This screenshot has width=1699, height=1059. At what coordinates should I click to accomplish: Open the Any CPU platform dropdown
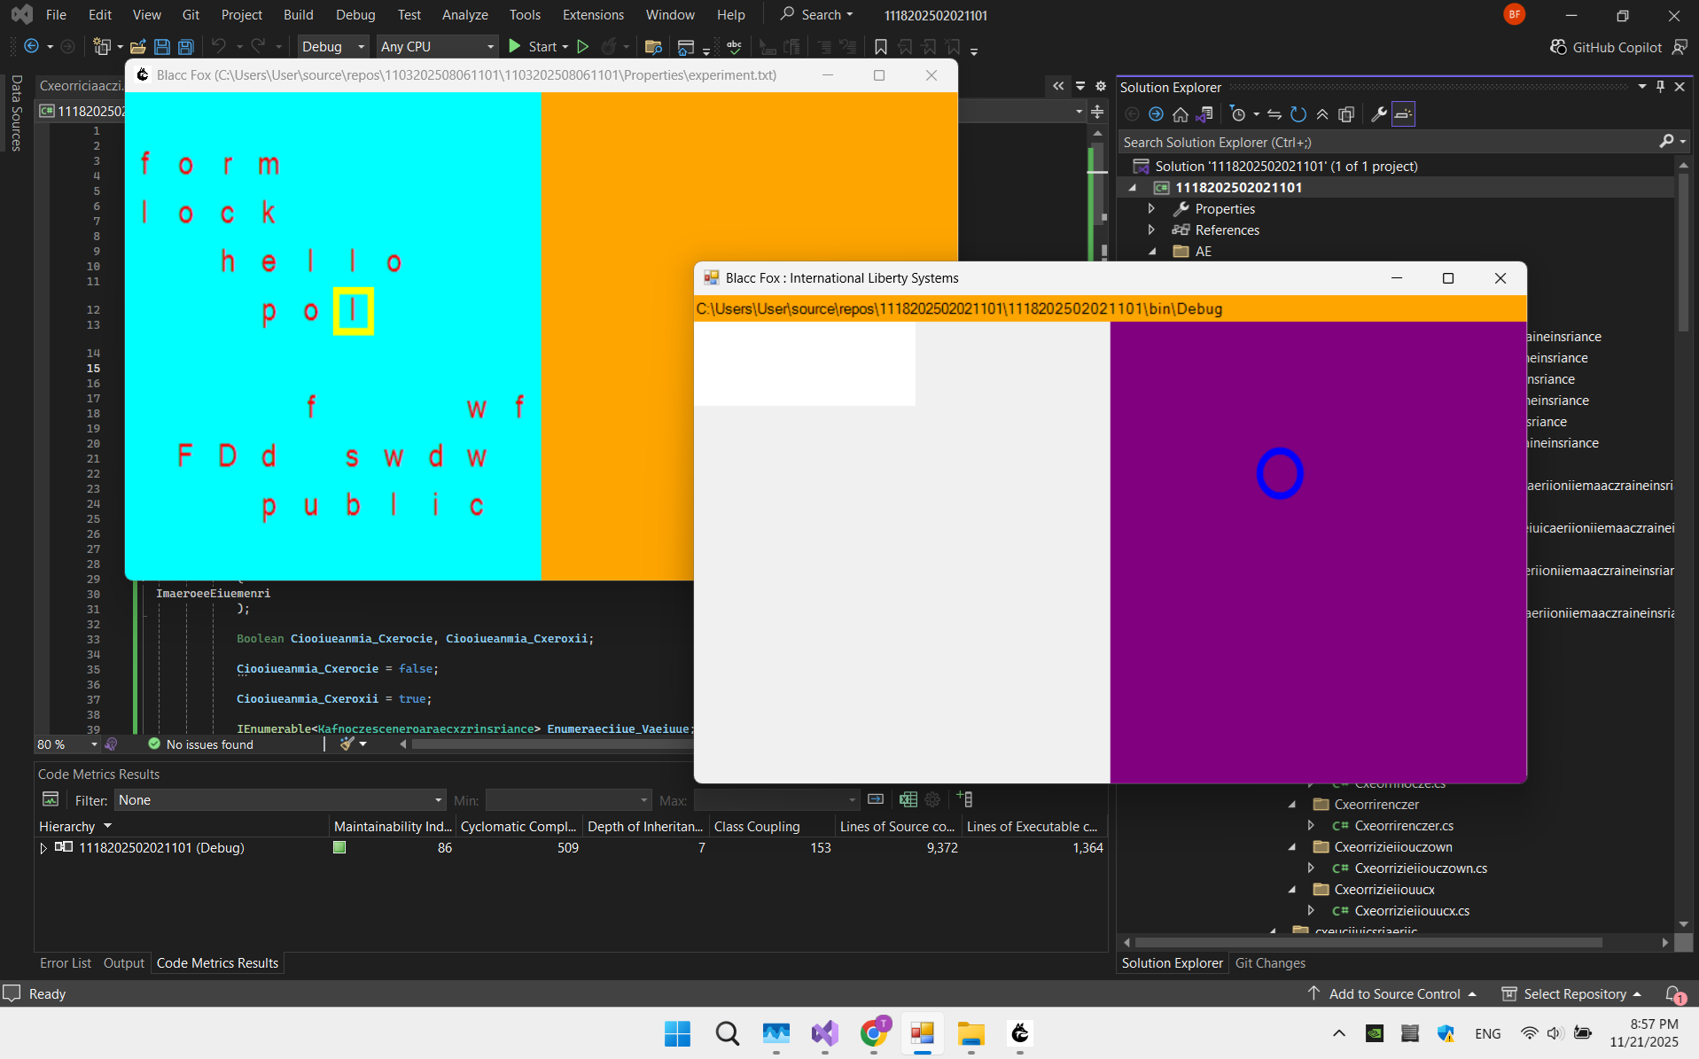tap(437, 46)
